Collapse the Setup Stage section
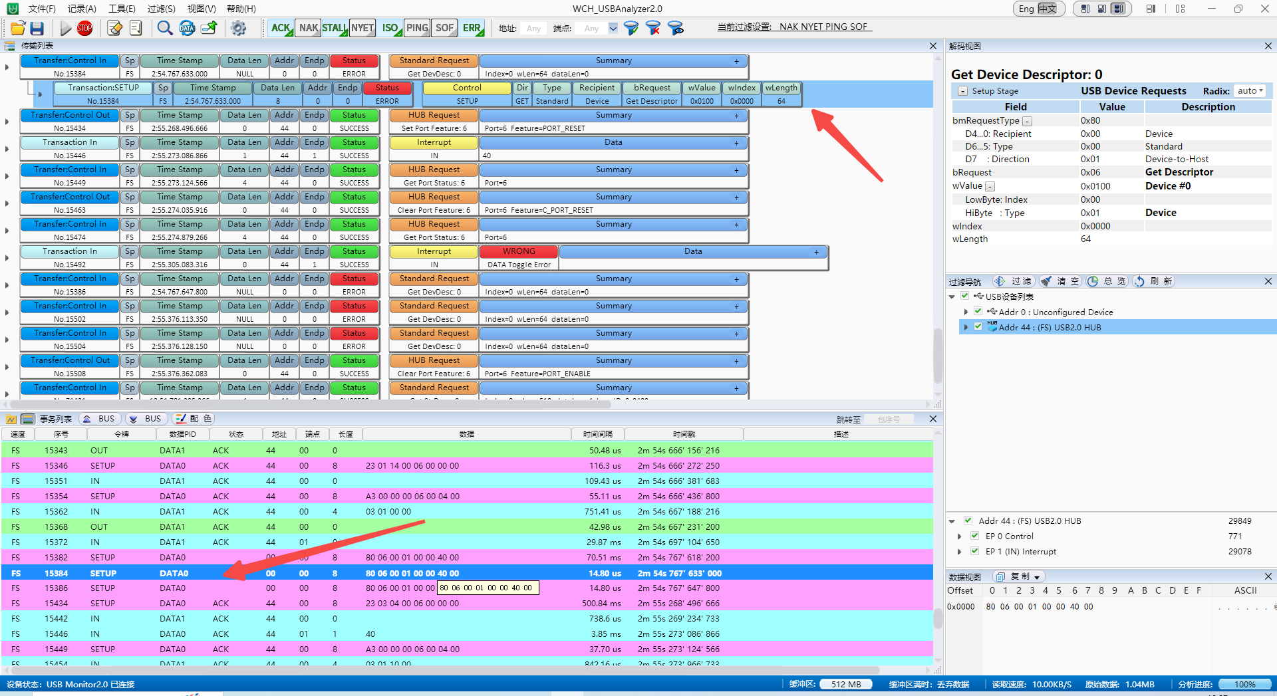Screen dimensions: 1277x696 [962, 91]
